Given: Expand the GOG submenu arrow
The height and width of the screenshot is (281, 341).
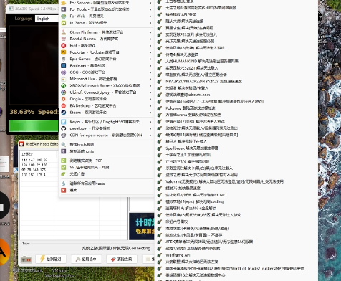Looking at the screenshot, I should tap(150, 72).
